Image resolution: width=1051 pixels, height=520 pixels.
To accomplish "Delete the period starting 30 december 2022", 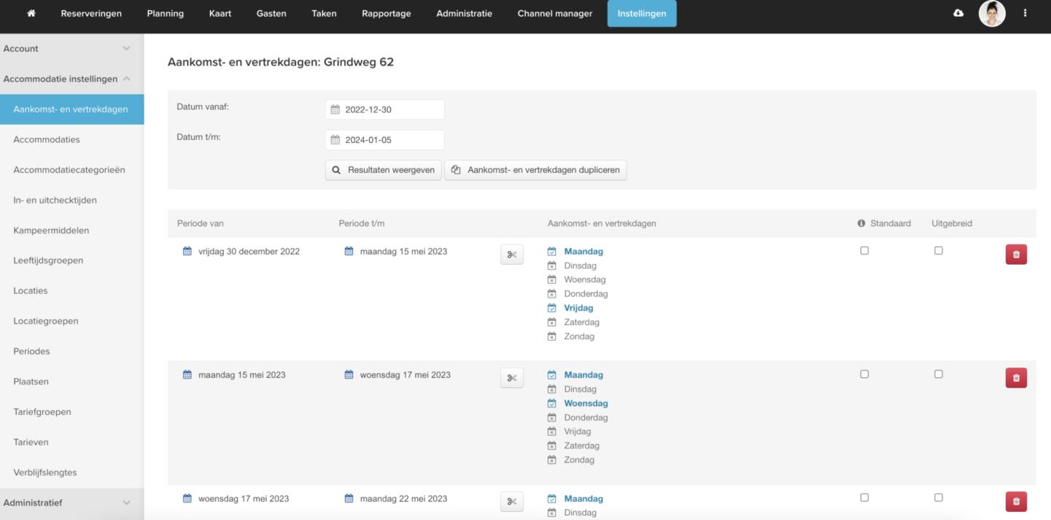I will (1016, 255).
